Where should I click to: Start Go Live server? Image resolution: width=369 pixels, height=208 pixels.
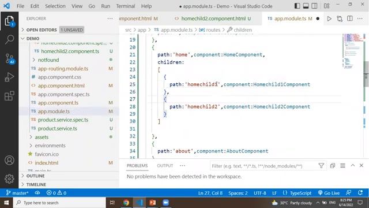click(x=329, y=193)
